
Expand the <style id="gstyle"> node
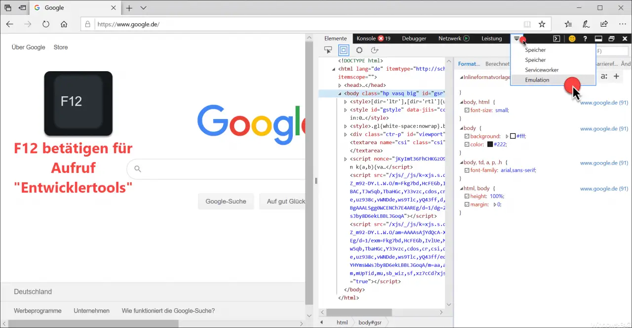[346, 110]
